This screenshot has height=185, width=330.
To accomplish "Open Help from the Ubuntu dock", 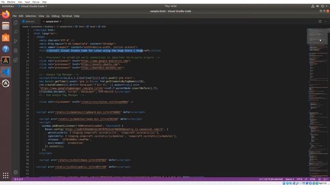I will pos(6,49).
